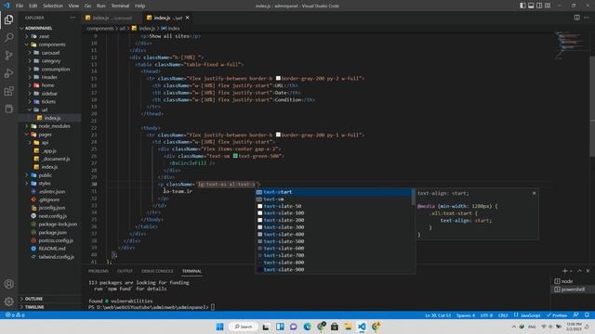Select the text-sm suggestion
Image resolution: width=595 pixels, height=334 pixels.
pyautogui.click(x=333, y=199)
